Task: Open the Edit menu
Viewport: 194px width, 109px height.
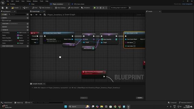Action: (12, 1)
